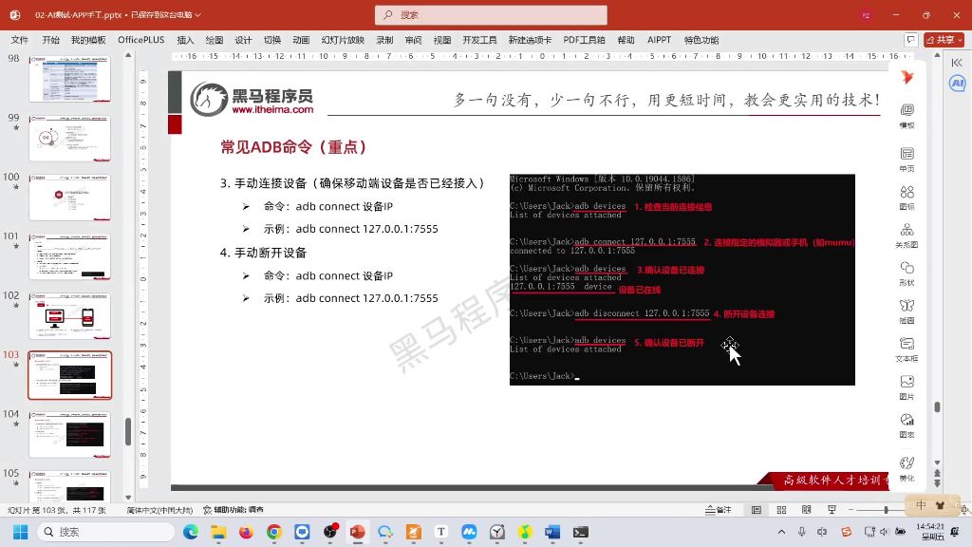Open the 开始 (Home) tab
Screen dimensions: 972x547
coord(51,40)
